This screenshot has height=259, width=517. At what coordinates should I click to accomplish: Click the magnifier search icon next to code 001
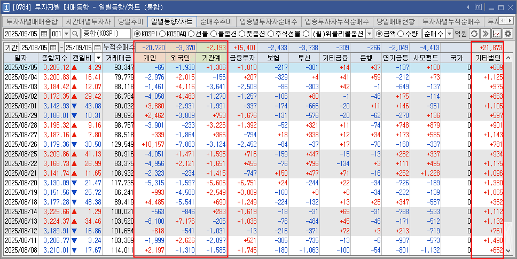click(75, 34)
